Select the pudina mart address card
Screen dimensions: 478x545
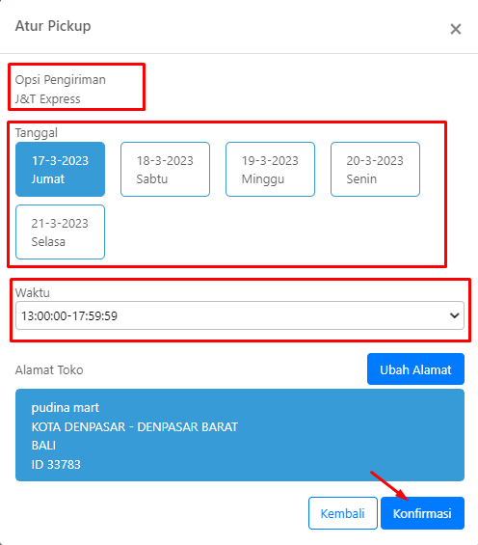click(x=240, y=435)
